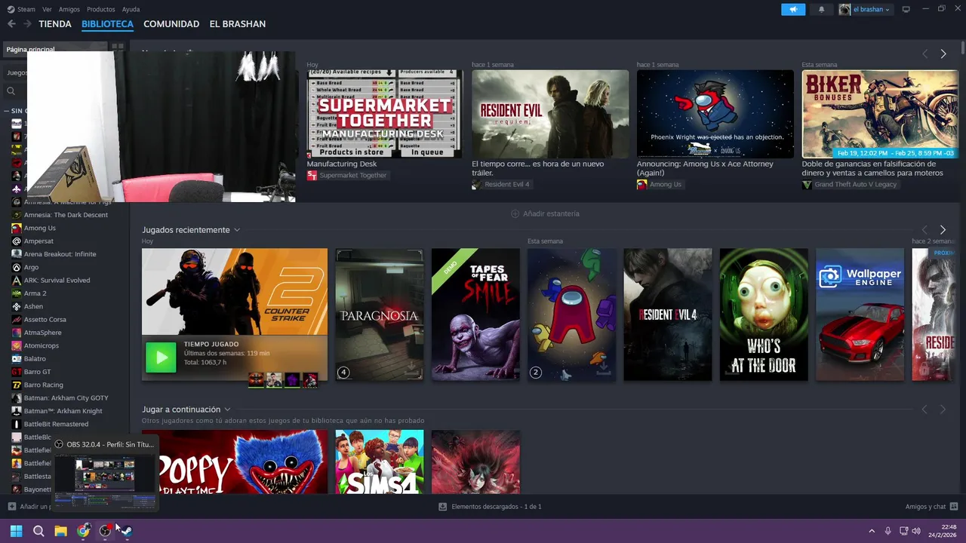Open the notifications bell

821,10
